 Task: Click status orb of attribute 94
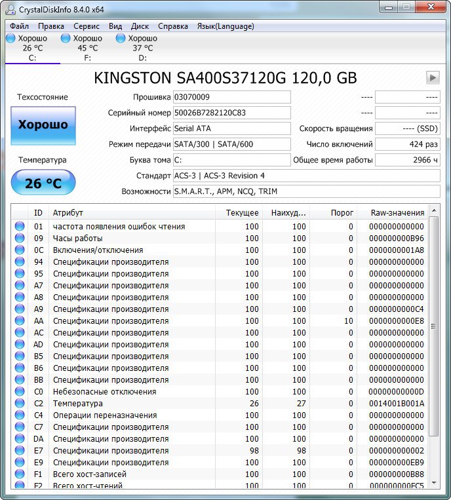click(x=20, y=261)
